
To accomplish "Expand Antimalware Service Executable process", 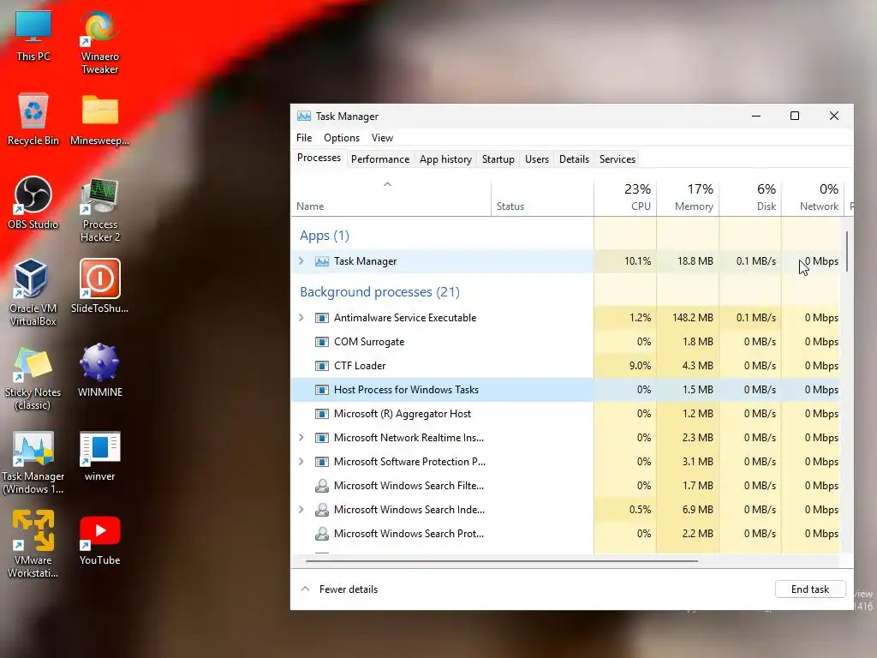I will (x=301, y=318).
